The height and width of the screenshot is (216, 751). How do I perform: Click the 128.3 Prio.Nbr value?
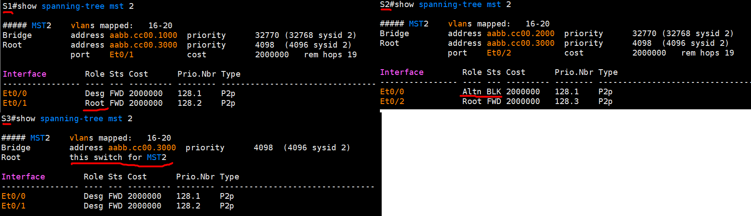click(x=567, y=101)
